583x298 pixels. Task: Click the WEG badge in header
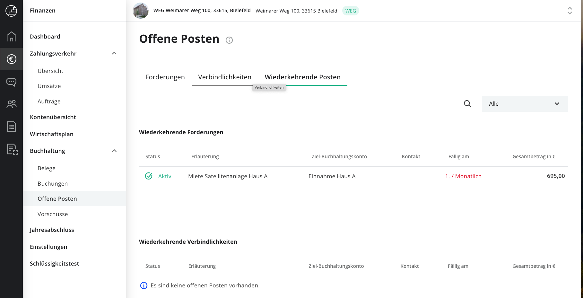click(x=351, y=11)
